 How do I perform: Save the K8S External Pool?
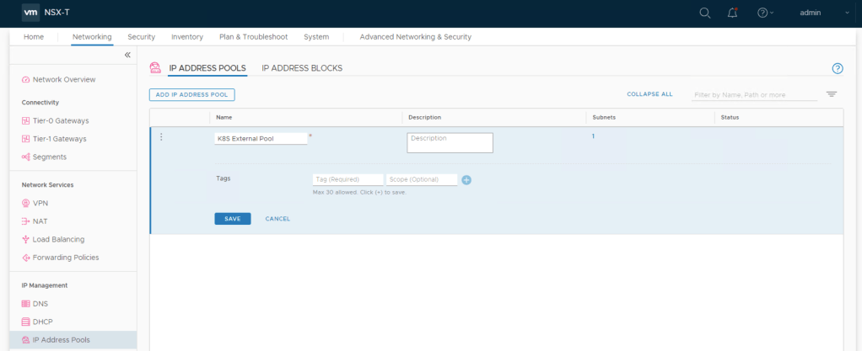tap(232, 219)
